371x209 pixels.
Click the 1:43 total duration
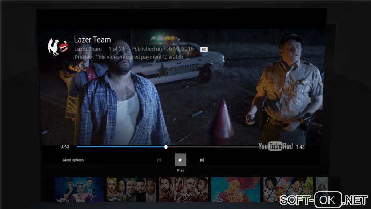click(x=300, y=147)
